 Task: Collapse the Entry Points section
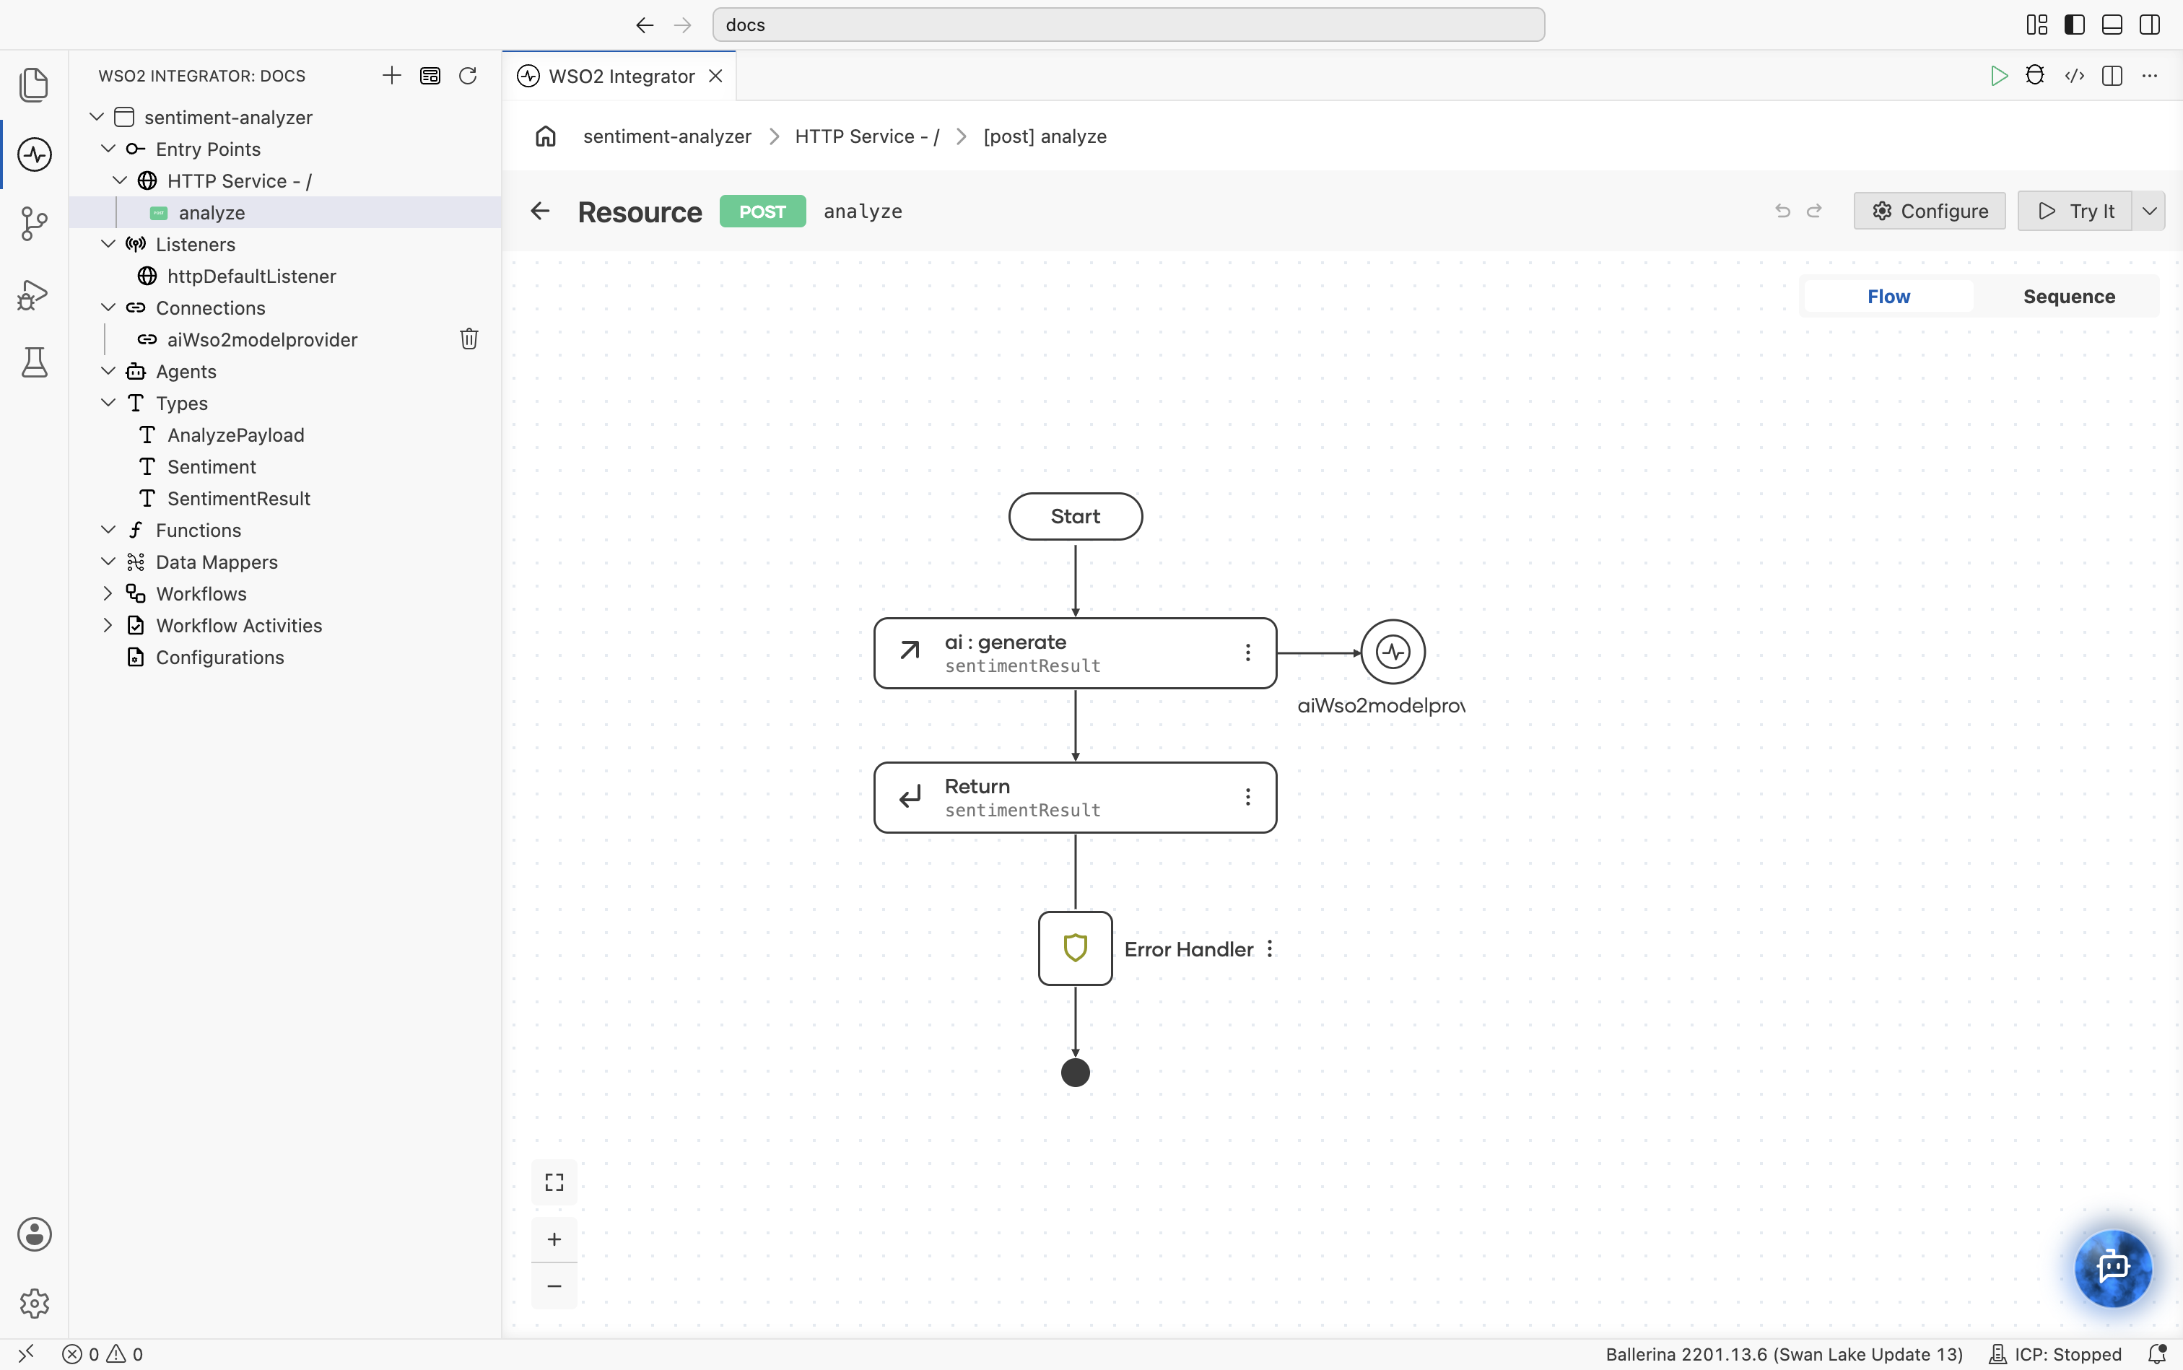click(x=108, y=149)
